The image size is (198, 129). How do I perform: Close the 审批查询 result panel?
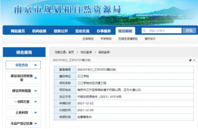[194, 60]
